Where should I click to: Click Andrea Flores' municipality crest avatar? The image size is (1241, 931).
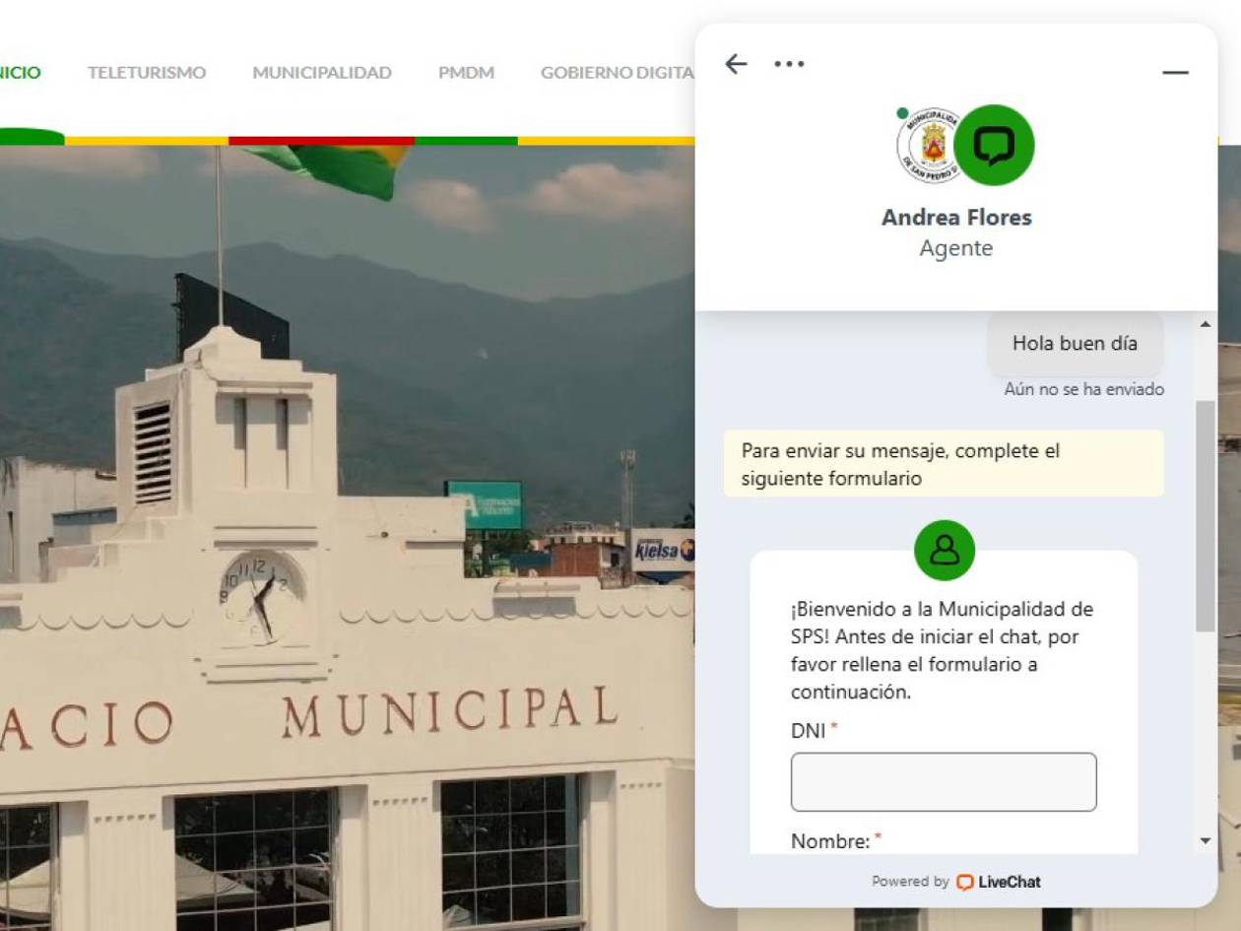(x=927, y=146)
